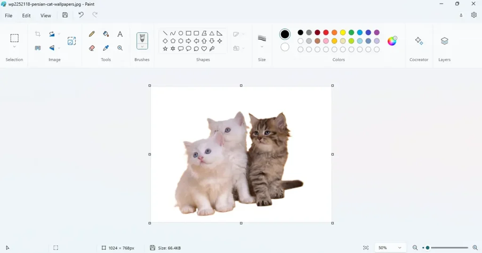Pick the green color swatch
This screenshot has height=253, width=482.
pos(351,32)
